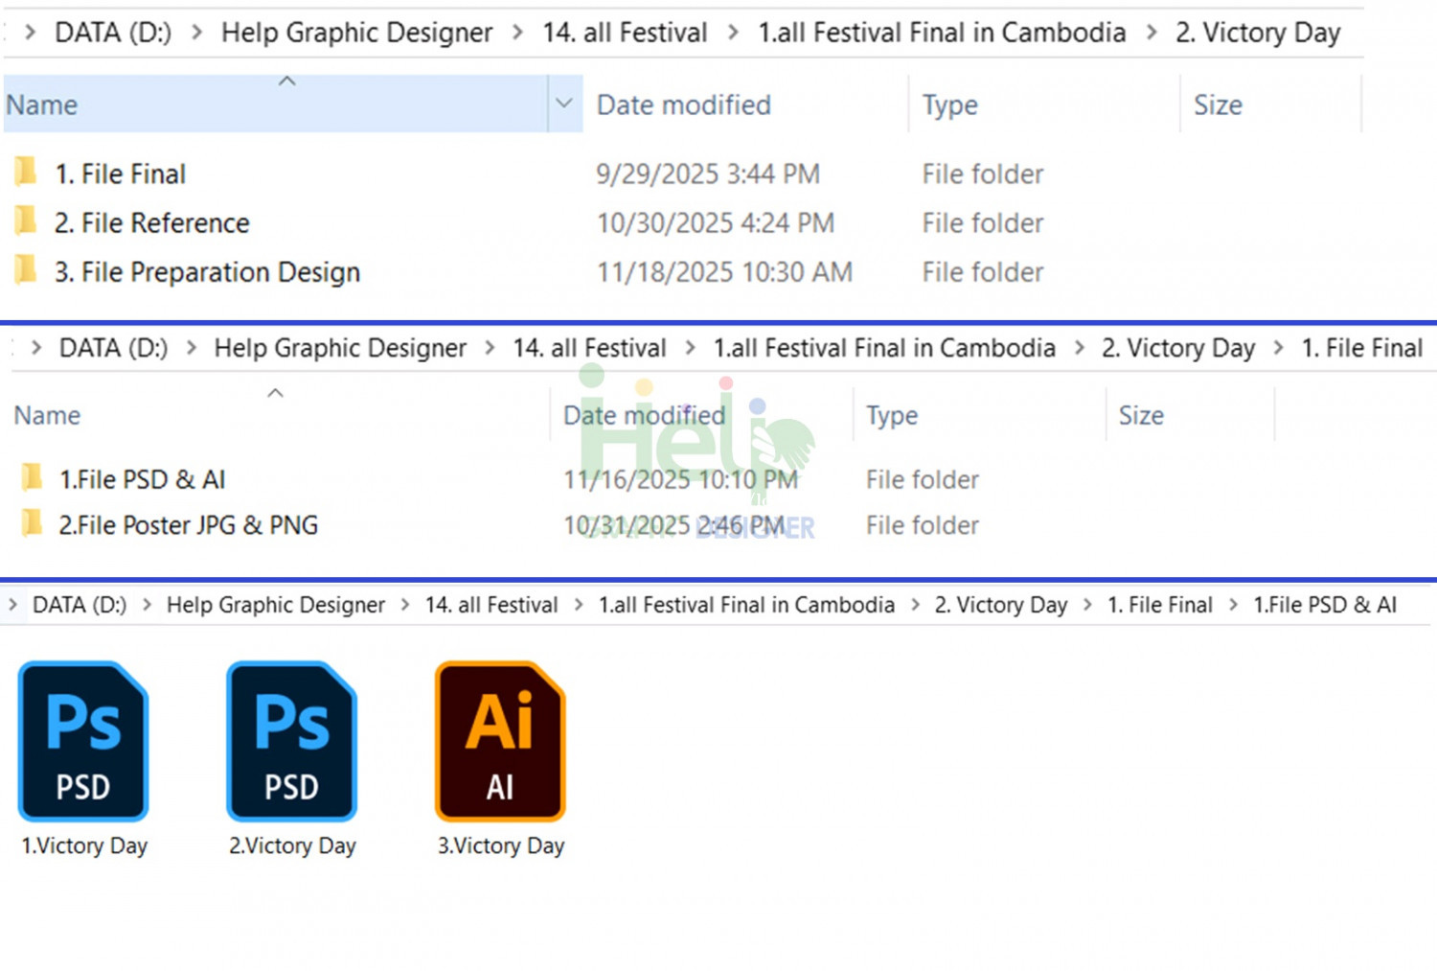Screen dimensions: 1437x971
Task: Navigate to 2. Victory Day in top breadcrumb
Action: point(1258,33)
